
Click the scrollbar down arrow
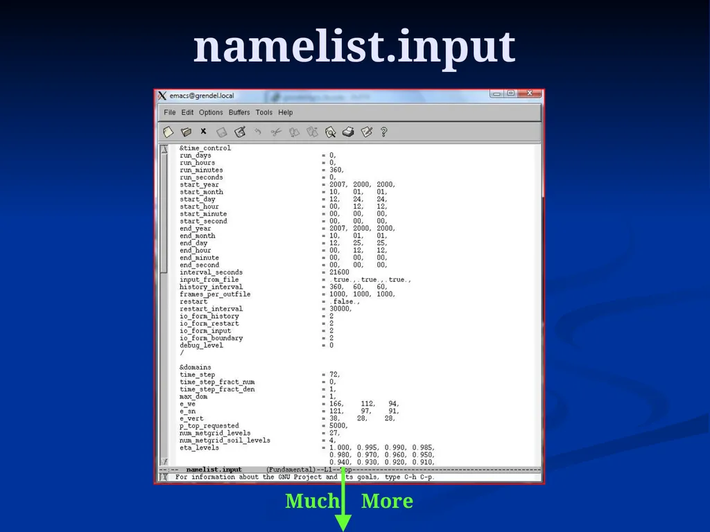(164, 461)
